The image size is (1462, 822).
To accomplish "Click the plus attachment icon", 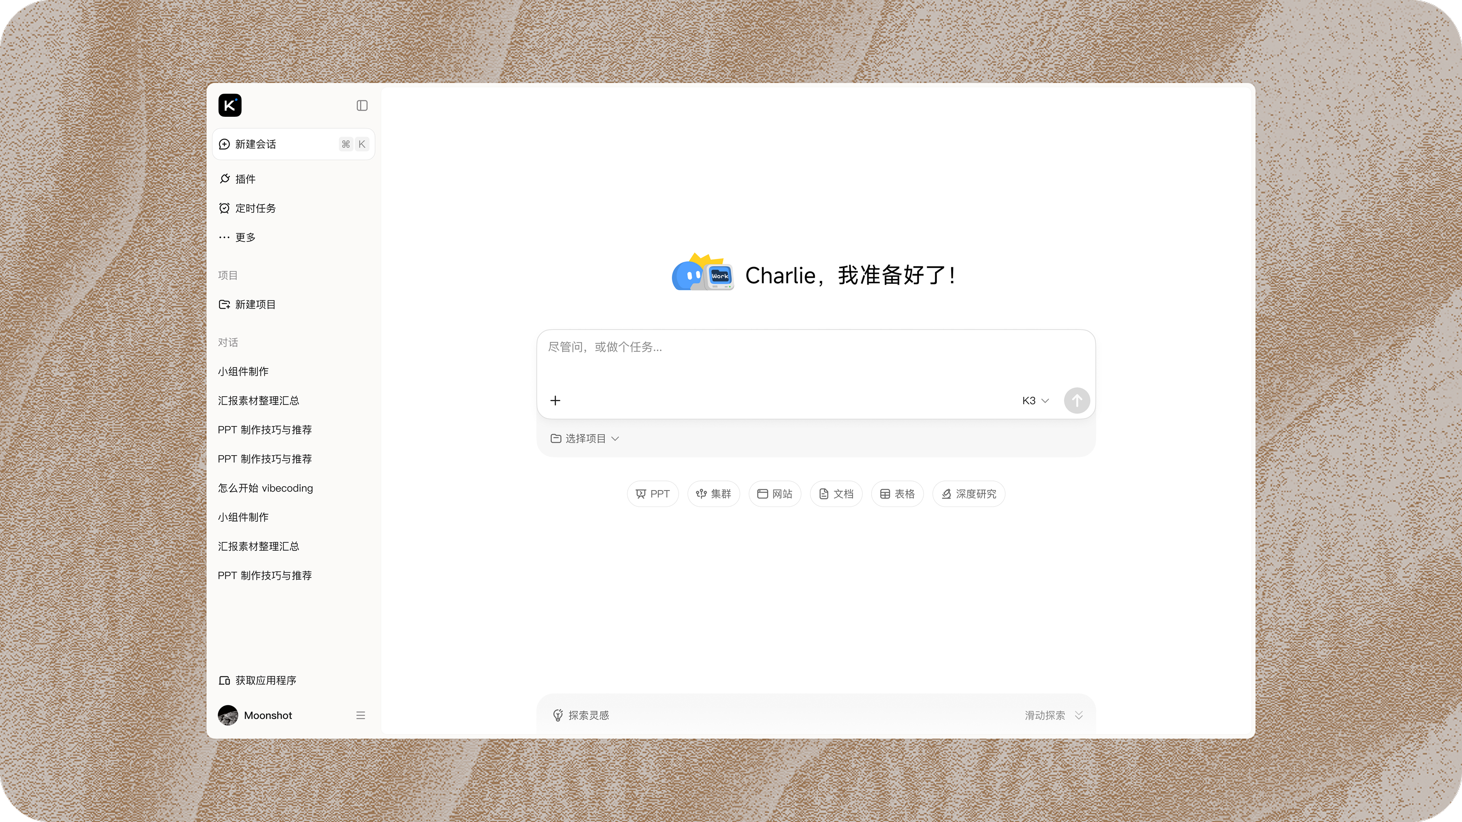I will (x=555, y=401).
